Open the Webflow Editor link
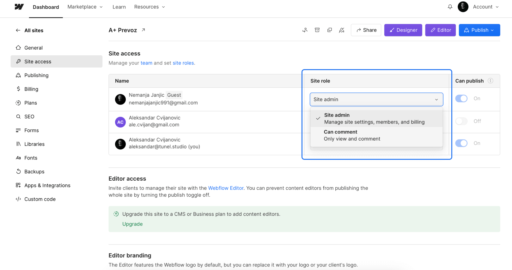This screenshot has width=512, height=270. point(226,188)
